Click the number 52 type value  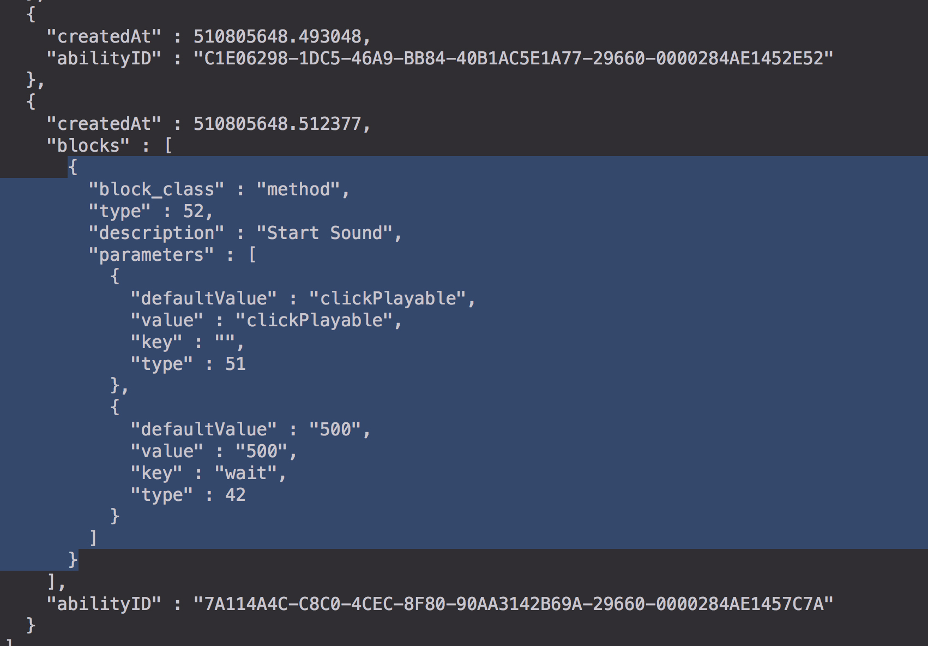click(194, 211)
